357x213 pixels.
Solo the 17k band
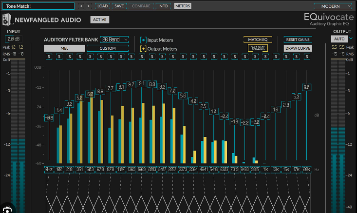[297, 57]
